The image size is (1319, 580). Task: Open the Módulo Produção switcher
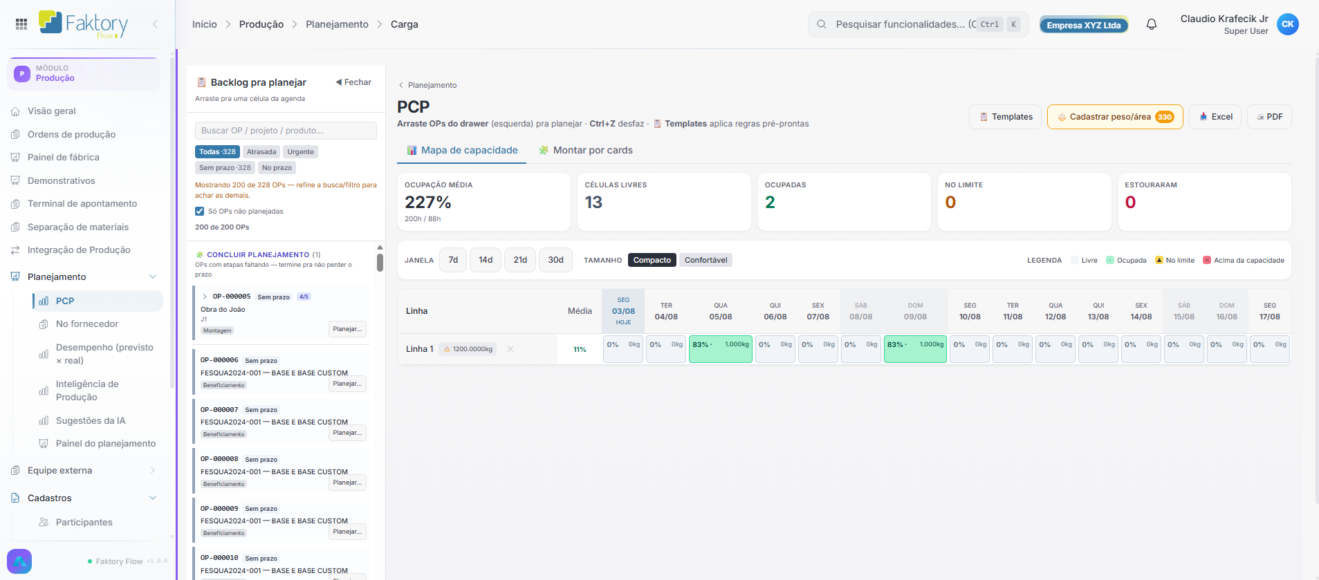84,74
